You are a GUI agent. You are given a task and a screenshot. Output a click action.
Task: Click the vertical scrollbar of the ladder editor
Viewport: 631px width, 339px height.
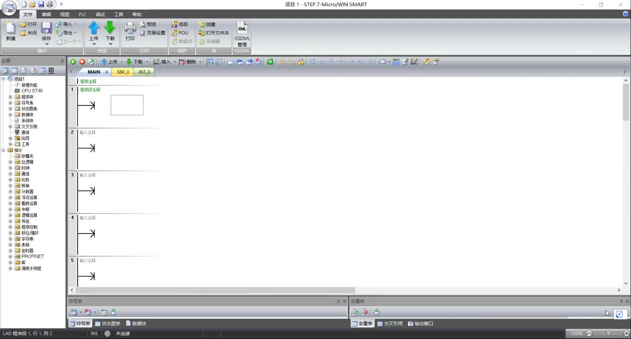(x=626, y=102)
